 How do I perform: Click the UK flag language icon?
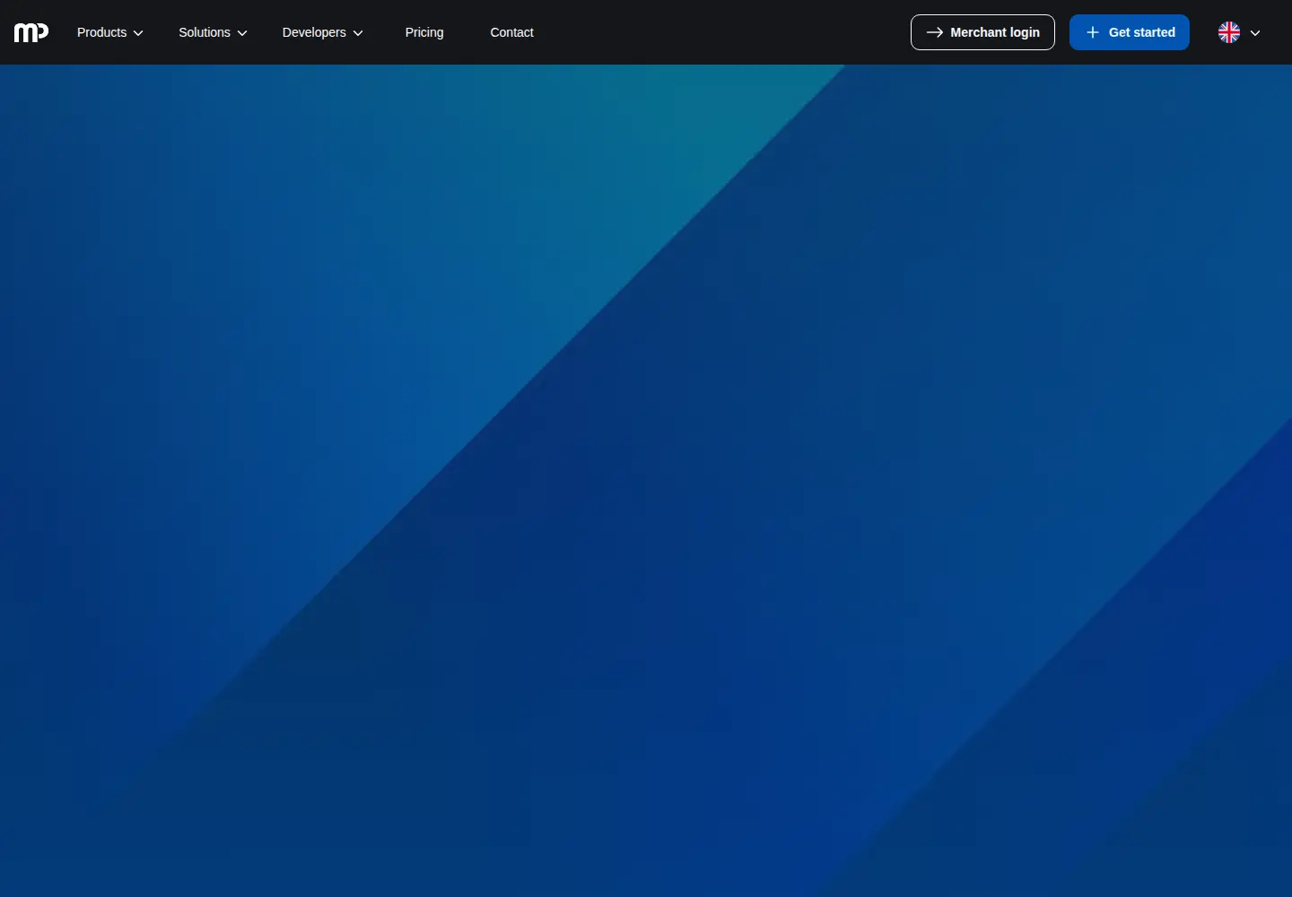coord(1229,32)
